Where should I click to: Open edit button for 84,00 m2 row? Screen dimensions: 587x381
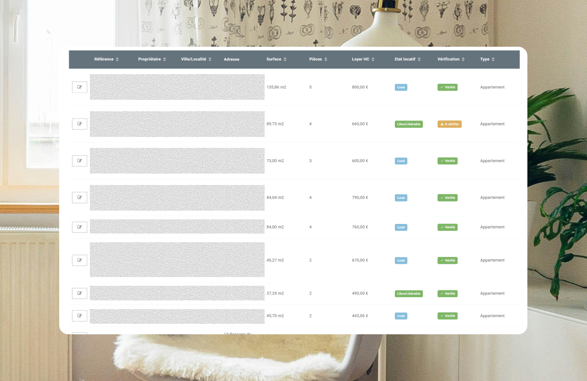[79, 227]
